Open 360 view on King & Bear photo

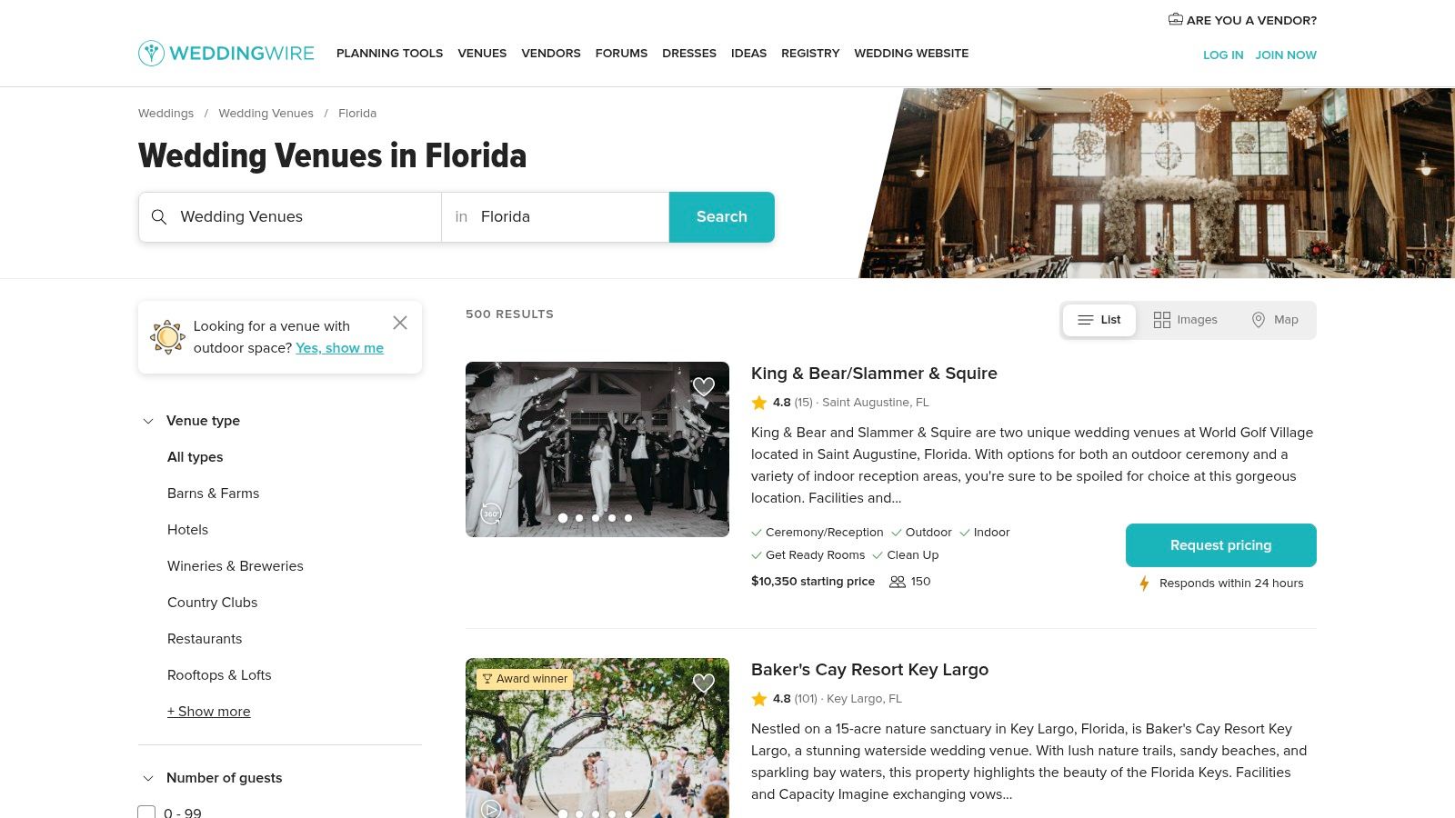click(491, 514)
